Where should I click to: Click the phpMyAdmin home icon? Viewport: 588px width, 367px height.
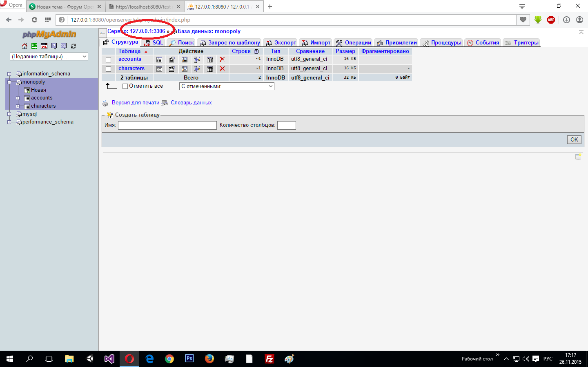(24, 46)
